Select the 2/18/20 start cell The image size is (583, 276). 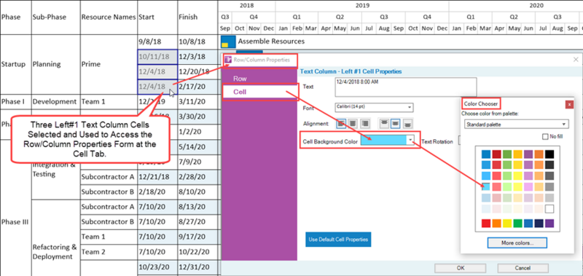click(x=157, y=192)
